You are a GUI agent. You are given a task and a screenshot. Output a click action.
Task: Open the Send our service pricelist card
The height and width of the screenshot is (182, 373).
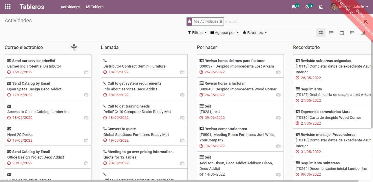pos(48,66)
